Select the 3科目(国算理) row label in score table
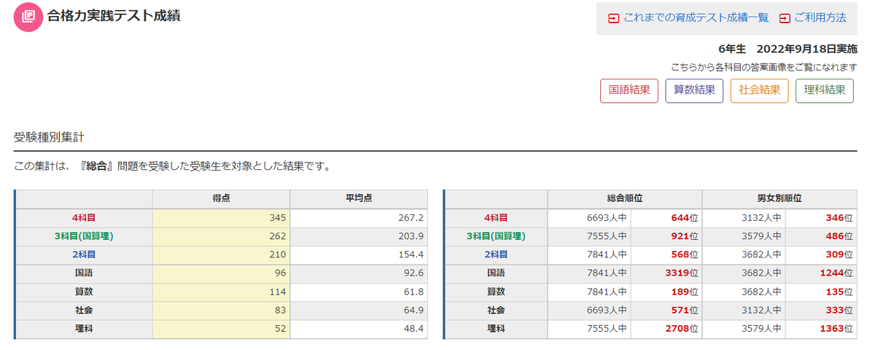The width and height of the screenshot is (875, 350). (84, 236)
